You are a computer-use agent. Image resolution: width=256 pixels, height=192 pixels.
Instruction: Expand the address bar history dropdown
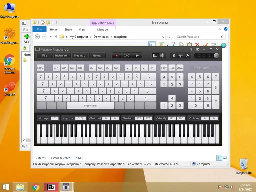[x=163, y=37]
